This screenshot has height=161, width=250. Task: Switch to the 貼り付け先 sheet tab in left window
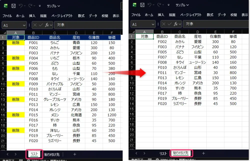52,154
